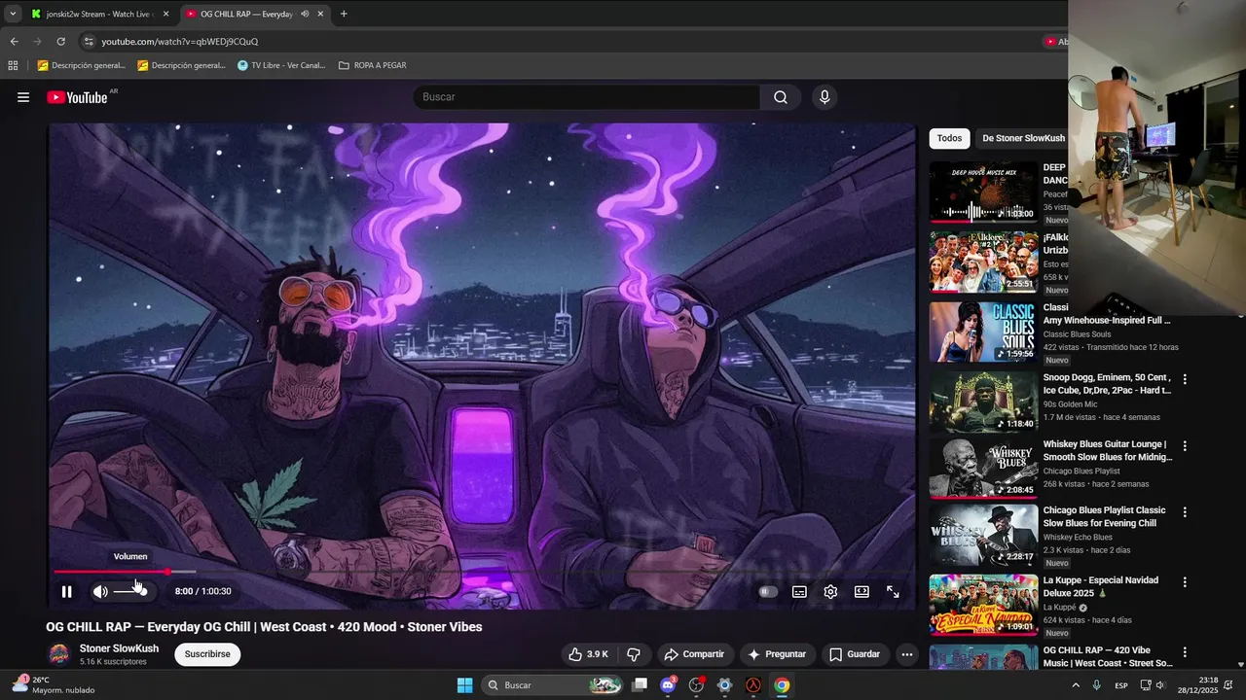
Task: Subscribe via the Suscribirse button
Action: click(207, 654)
